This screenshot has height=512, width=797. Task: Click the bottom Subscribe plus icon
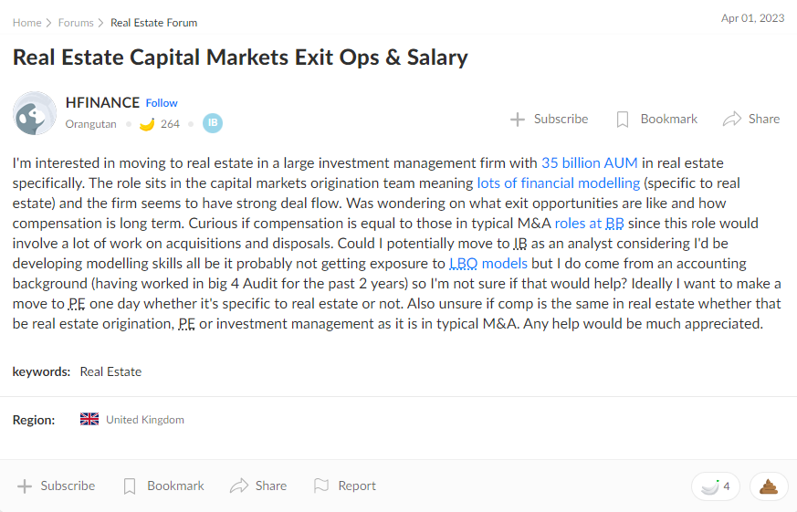point(25,486)
